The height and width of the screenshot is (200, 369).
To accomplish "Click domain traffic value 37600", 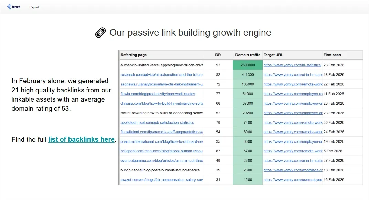I will [247, 103].
